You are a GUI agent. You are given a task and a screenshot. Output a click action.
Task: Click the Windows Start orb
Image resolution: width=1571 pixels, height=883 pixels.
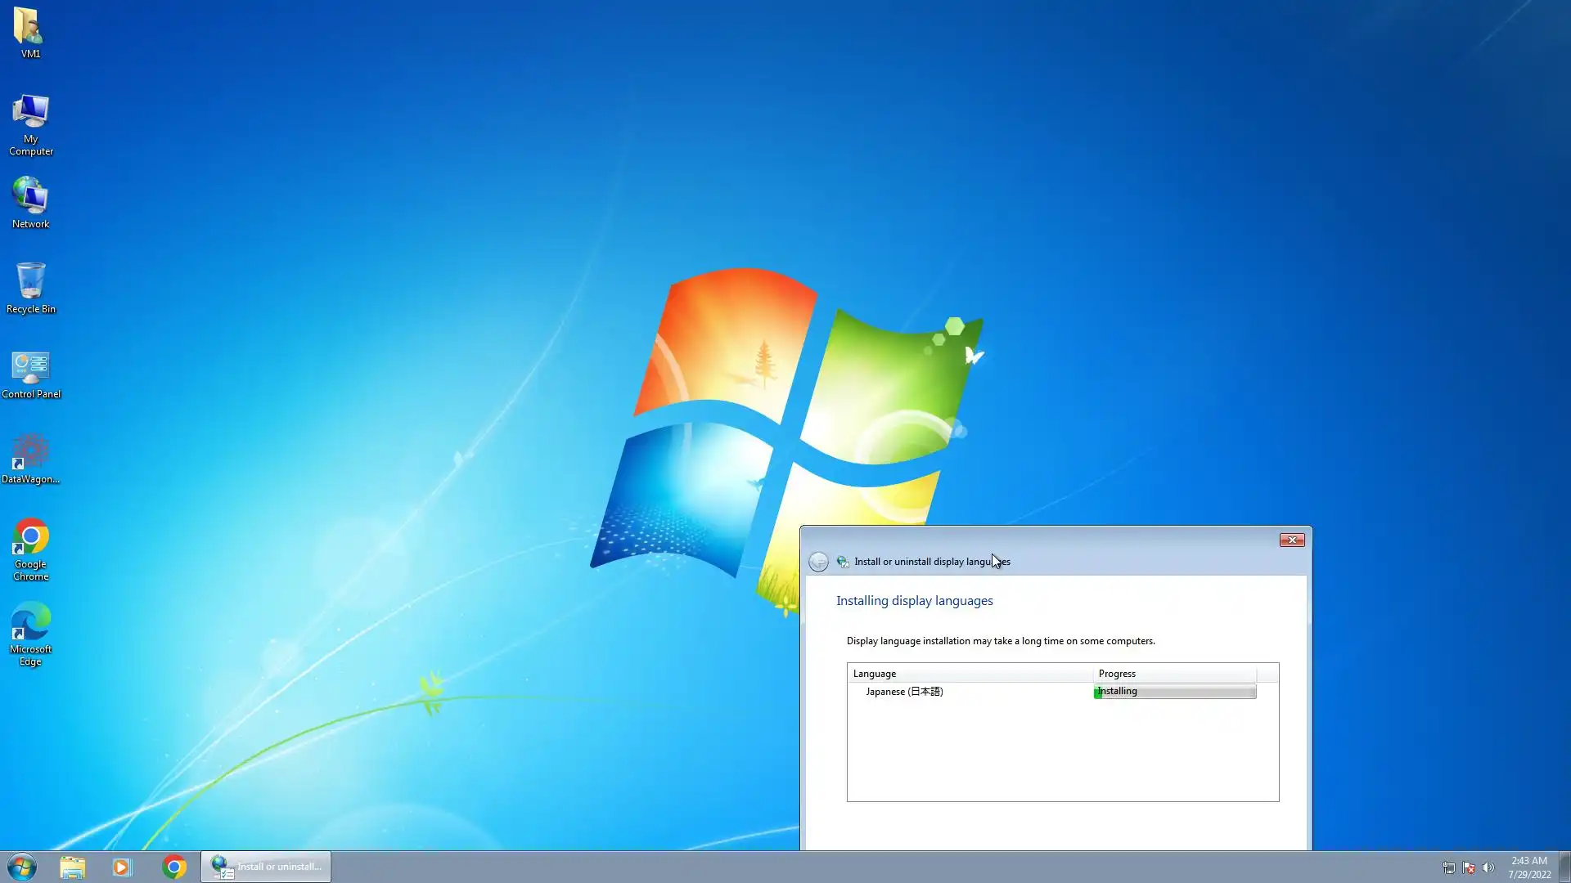22,867
